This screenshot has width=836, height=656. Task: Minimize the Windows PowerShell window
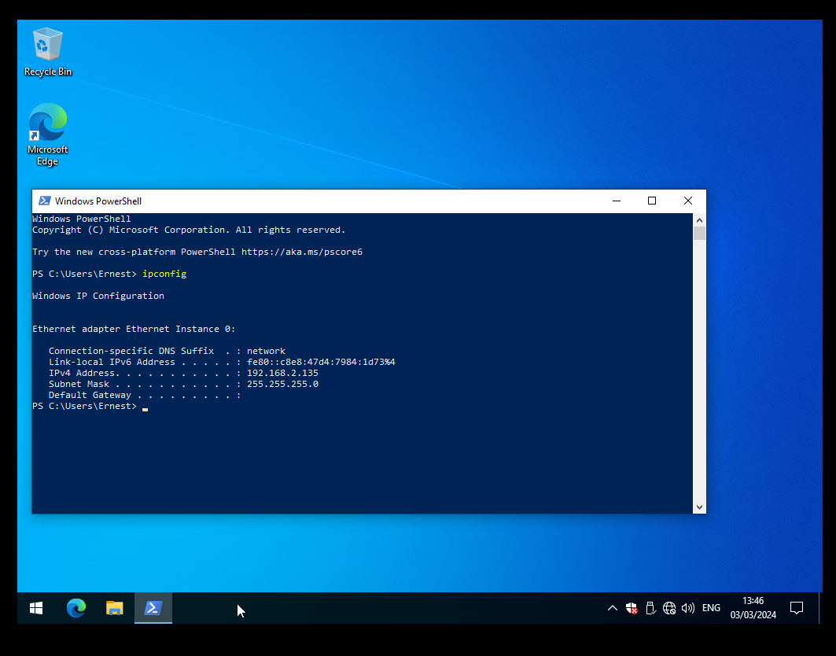coord(616,201)
